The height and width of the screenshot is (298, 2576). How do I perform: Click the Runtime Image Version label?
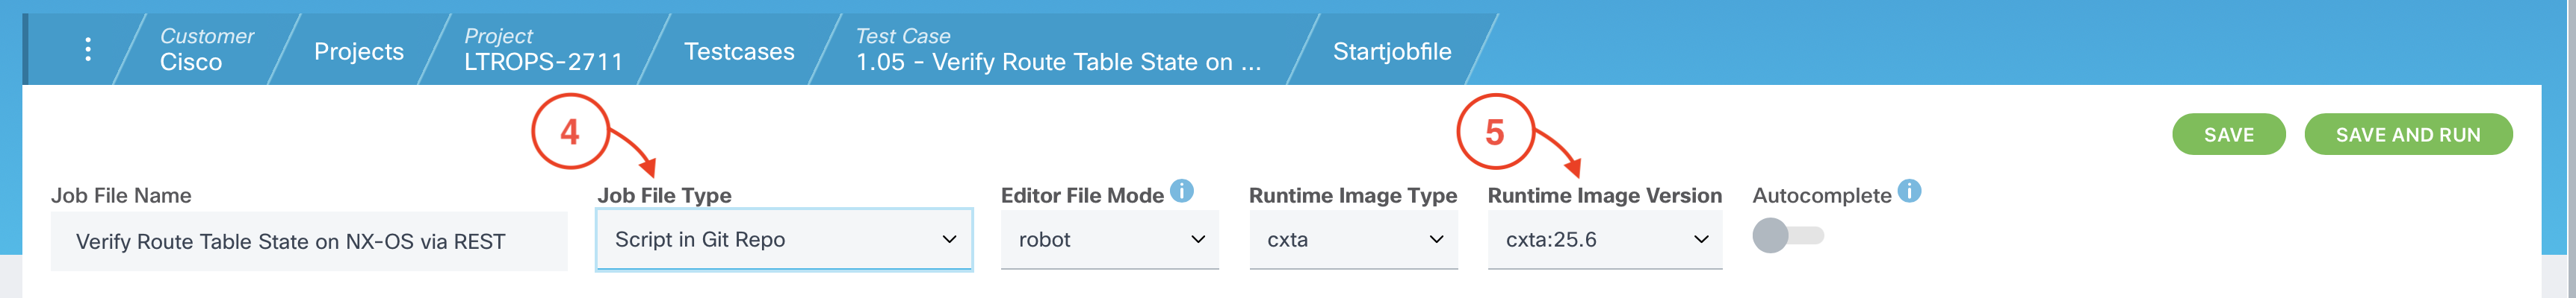pyautogui.click(x=1604, y=195)
